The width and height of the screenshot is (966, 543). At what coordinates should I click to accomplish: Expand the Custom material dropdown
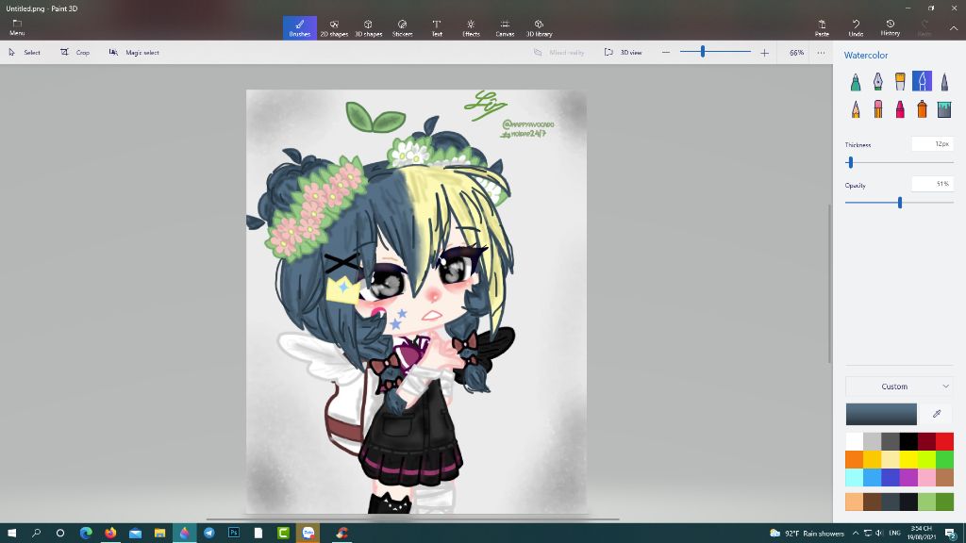click(899, 386)
